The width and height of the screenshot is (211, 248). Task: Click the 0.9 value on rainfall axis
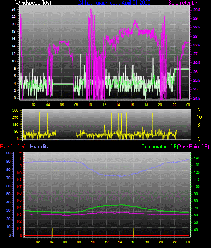[19, 173]
